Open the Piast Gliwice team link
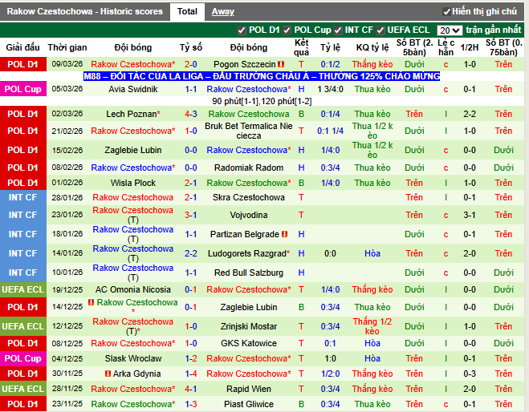The height and width of the screenshot is (412, 529). click(249, 404)
